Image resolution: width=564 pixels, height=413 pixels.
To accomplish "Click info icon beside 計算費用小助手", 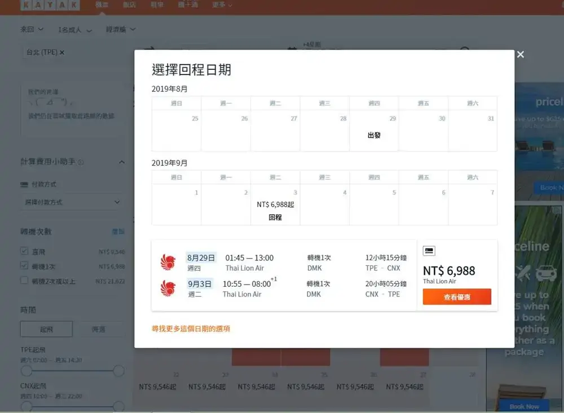I will (81, 162).
